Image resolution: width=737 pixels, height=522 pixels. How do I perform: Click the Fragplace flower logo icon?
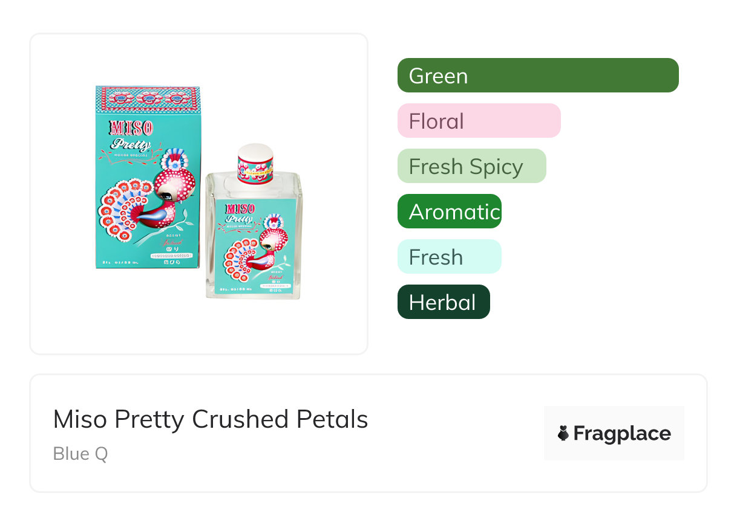[563, 433]
